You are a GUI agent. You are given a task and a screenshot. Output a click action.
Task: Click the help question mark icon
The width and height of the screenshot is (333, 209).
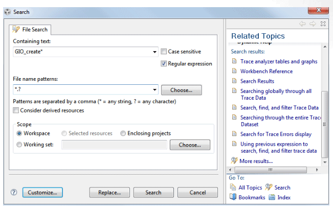click(x=14, y=193)
